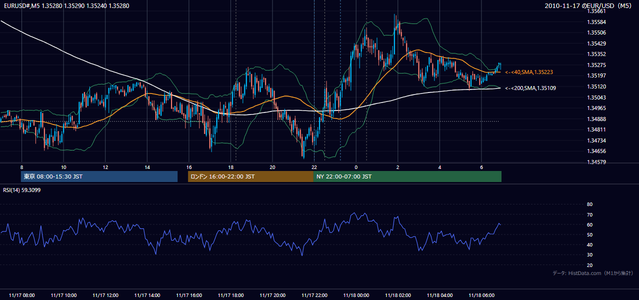
Task: Click hour label 18 under the price chart
Action: tap(230, 167)
